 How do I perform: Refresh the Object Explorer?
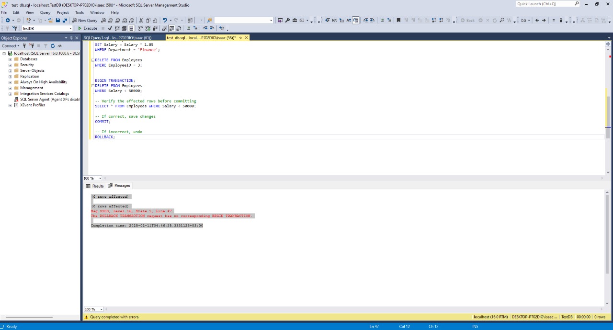click(53, 46)
